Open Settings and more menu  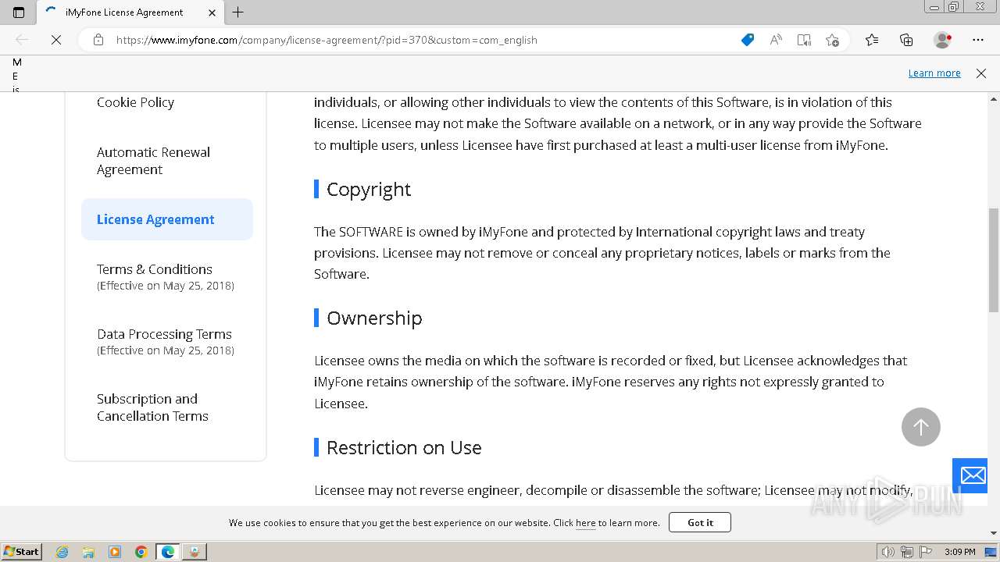(978, 40)
